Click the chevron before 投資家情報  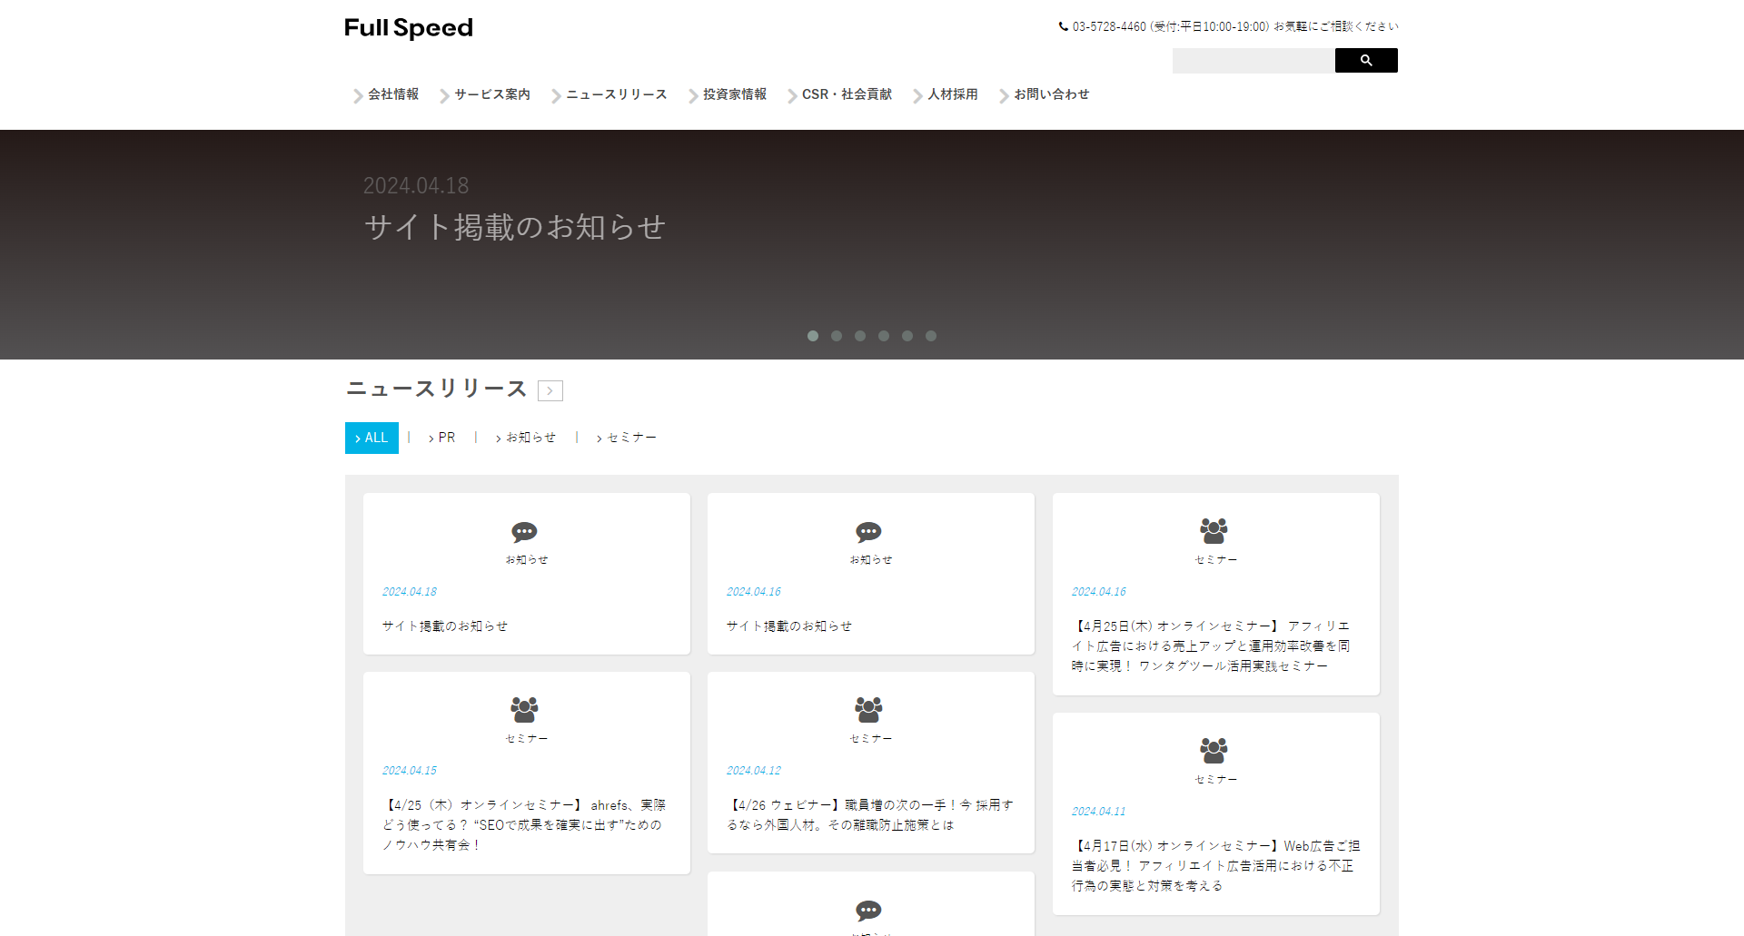693,95
